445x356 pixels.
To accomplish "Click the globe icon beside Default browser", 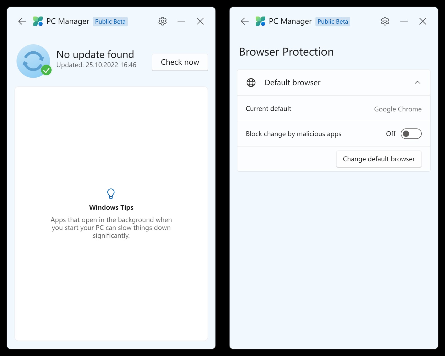I will click(x=251, y=83).
